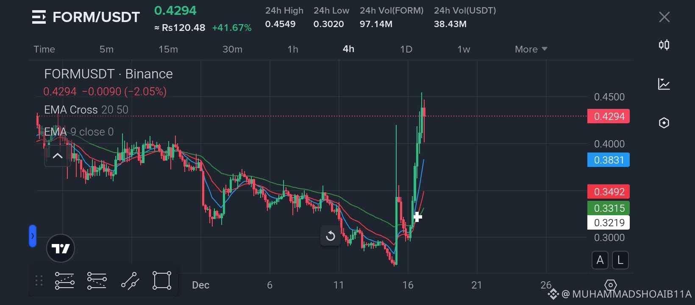Click the FORM/USDT pair title
695x305 pixels.
point(96,17)
